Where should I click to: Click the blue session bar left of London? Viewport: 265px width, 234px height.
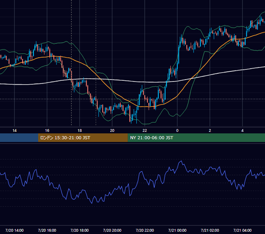click(19, 138)
